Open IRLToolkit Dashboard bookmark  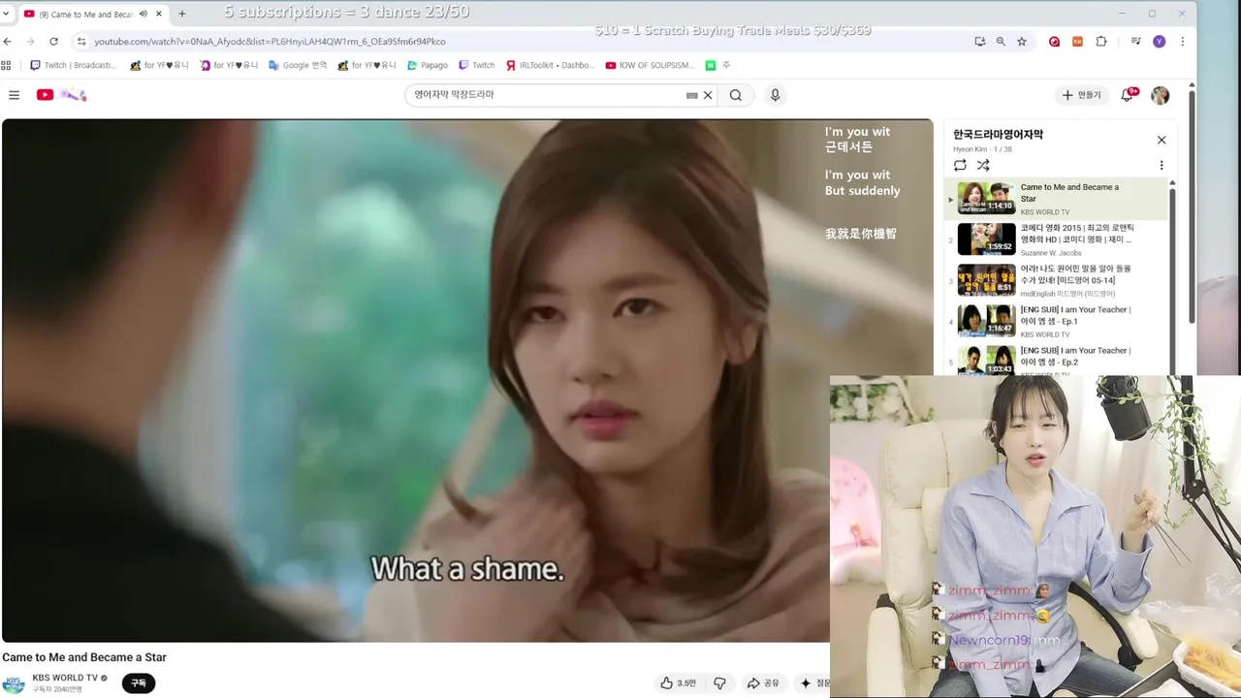point(550,65)
